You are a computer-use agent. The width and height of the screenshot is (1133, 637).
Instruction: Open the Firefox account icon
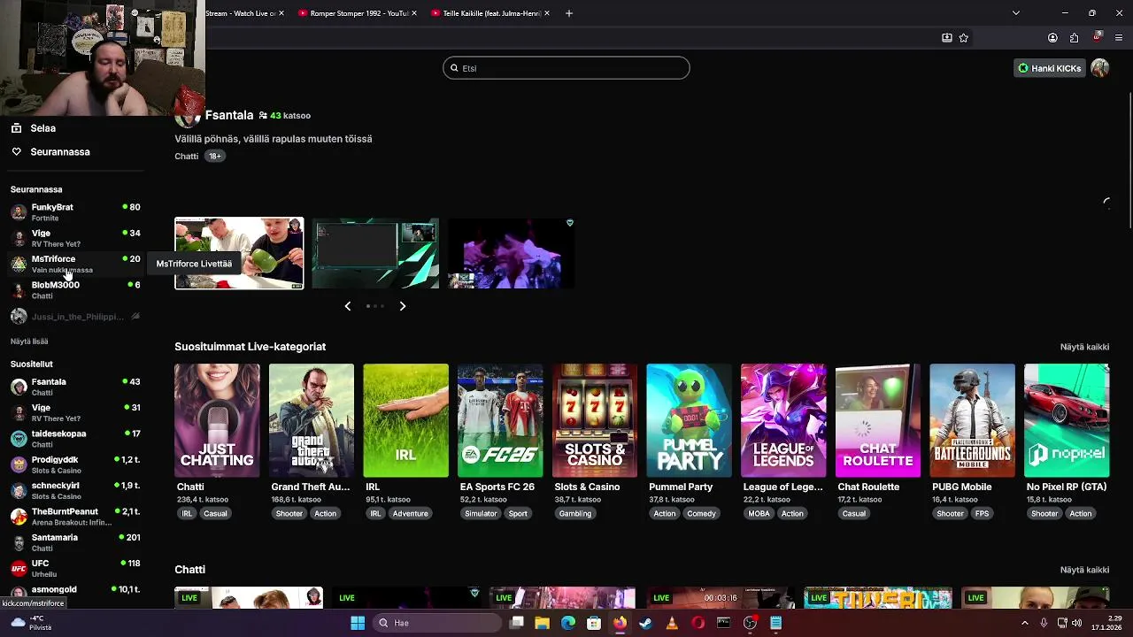(1052, 38)
